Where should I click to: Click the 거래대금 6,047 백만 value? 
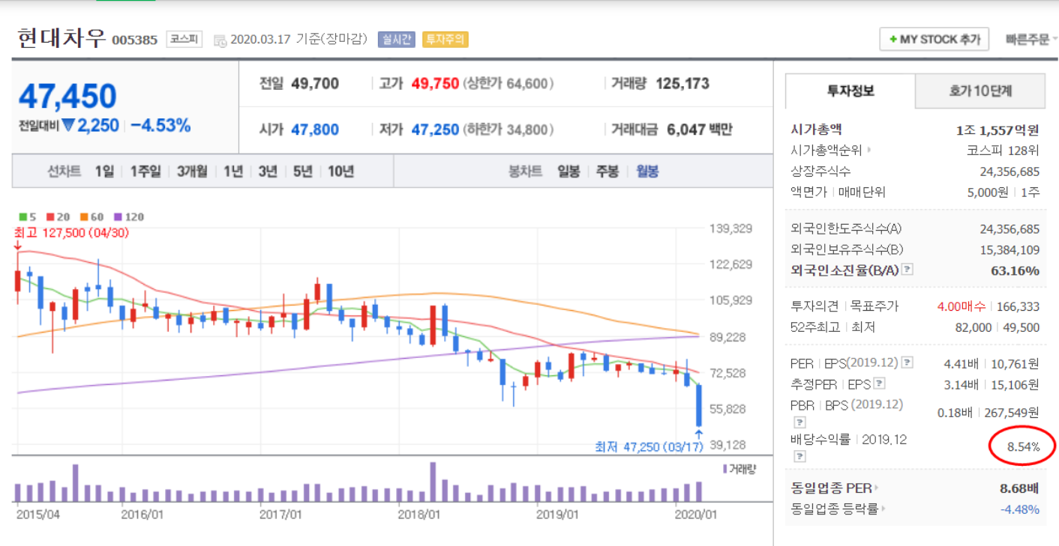[x=699, y=130]
